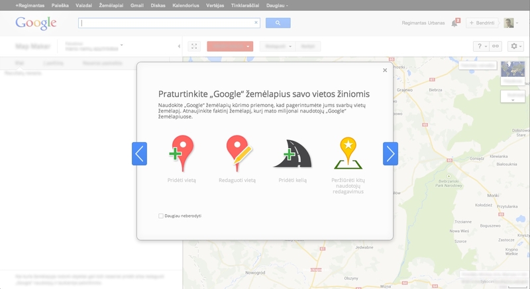Image resolution: width=530 pixels, height=289 pixels.
Task: Expand the help question mark dropdown
Action: tap(480, 46)
